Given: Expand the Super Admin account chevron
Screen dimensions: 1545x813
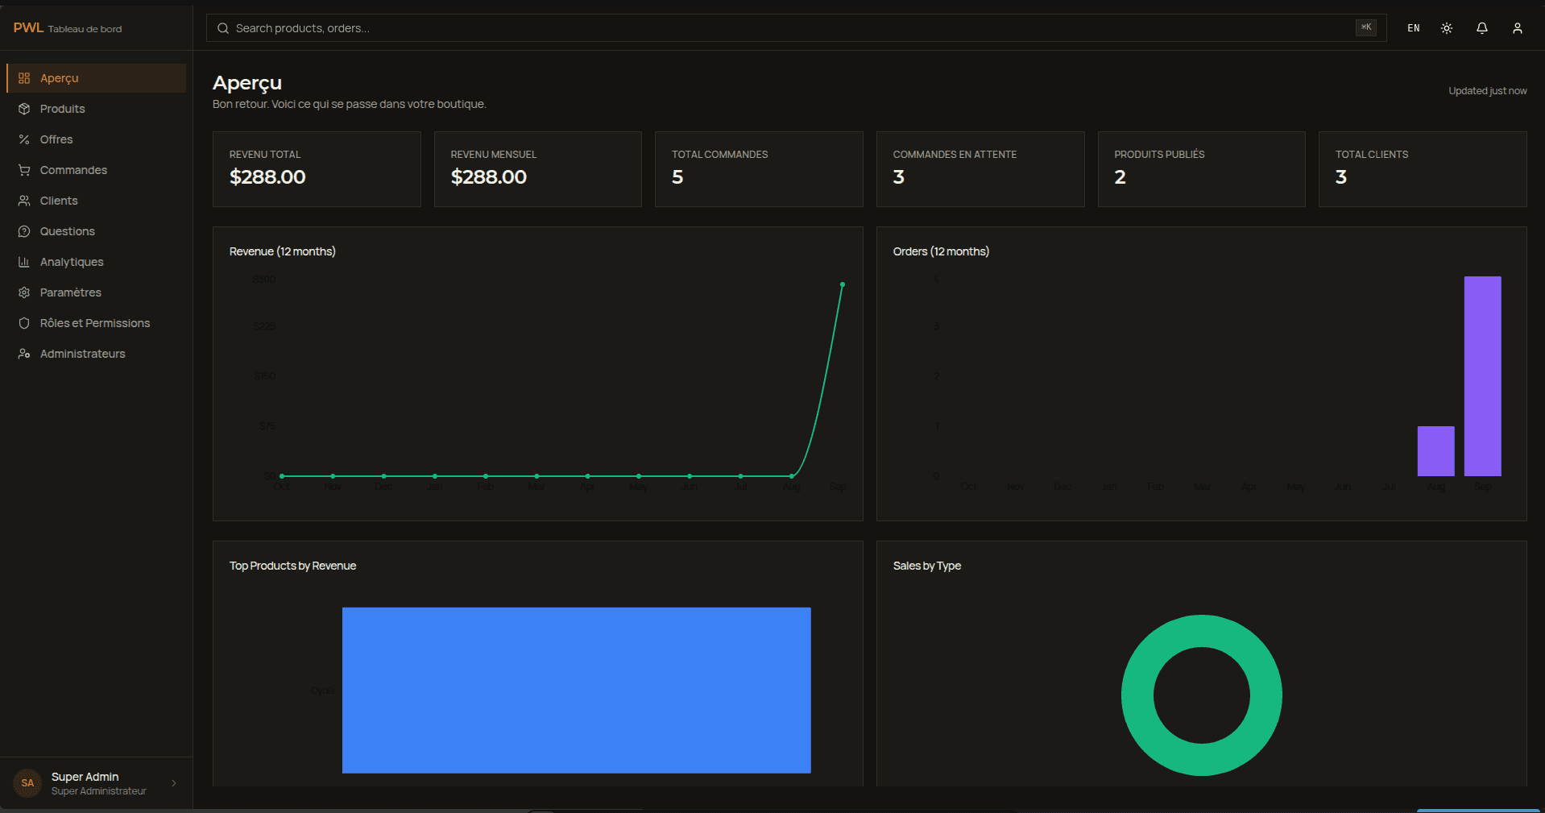Looking at the screenshot, I should click(174, 783).
